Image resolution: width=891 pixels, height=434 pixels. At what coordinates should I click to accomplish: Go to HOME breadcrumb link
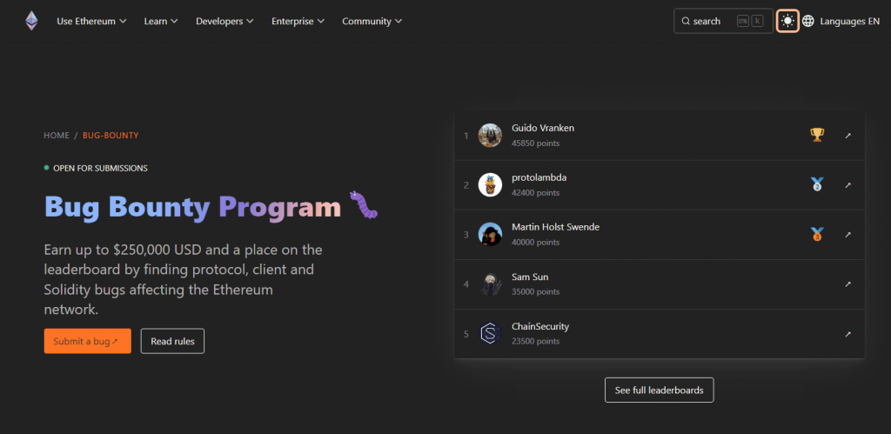point(57,135)
